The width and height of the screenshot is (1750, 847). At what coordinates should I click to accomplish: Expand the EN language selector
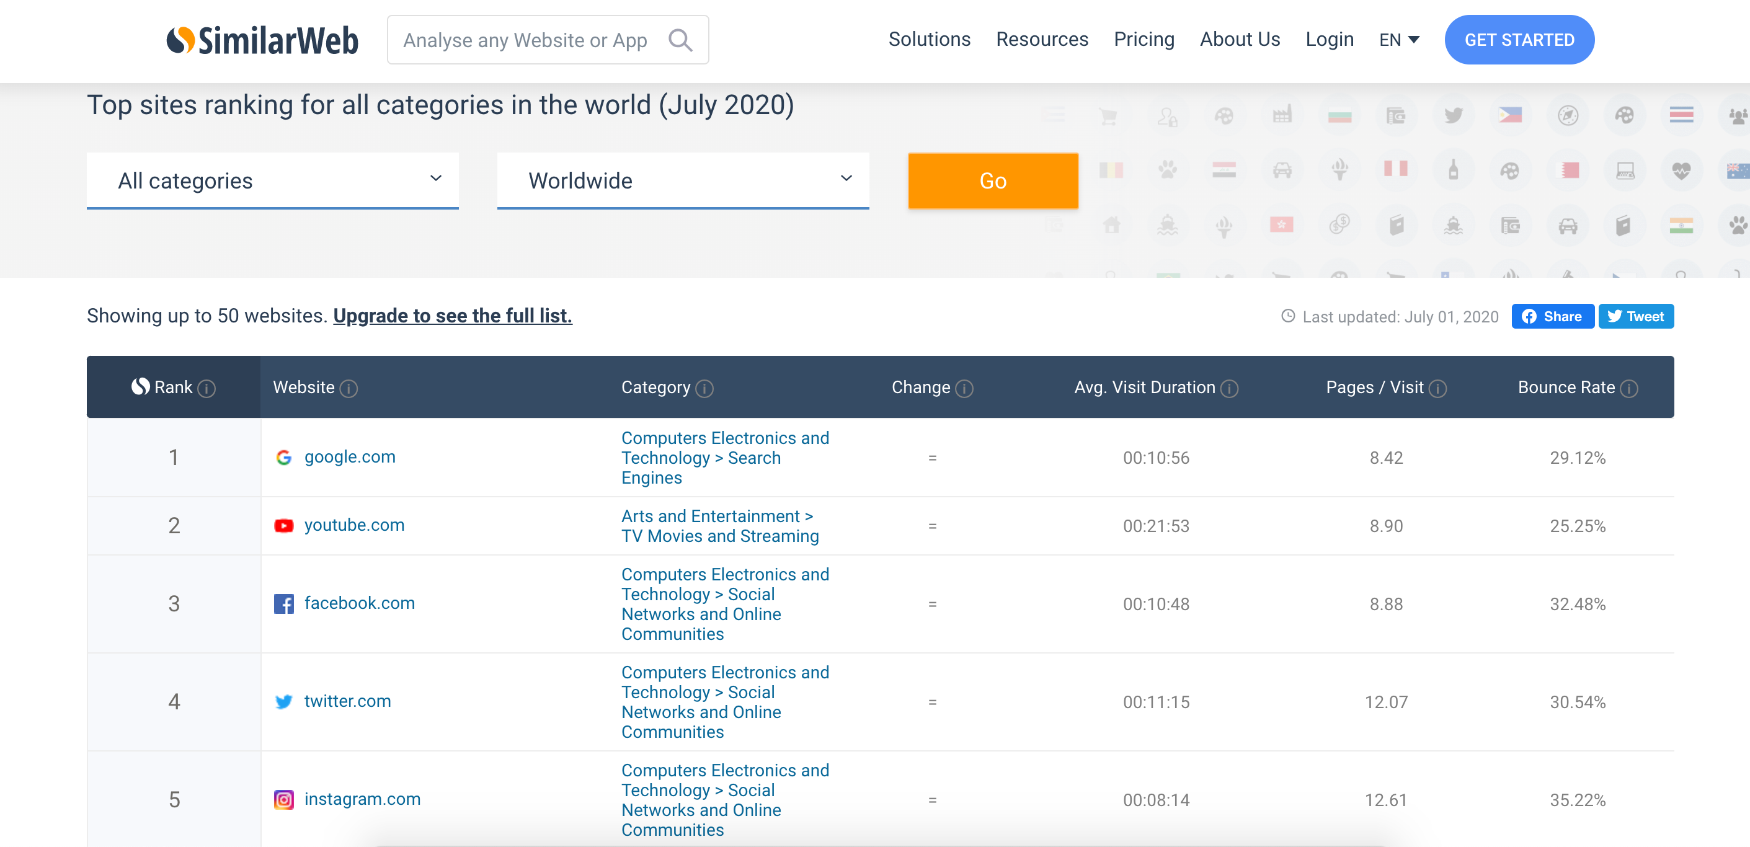pos(1399,40)
